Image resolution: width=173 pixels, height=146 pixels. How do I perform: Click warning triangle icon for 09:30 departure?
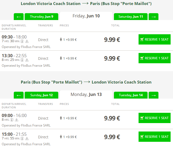click(27, 41)
